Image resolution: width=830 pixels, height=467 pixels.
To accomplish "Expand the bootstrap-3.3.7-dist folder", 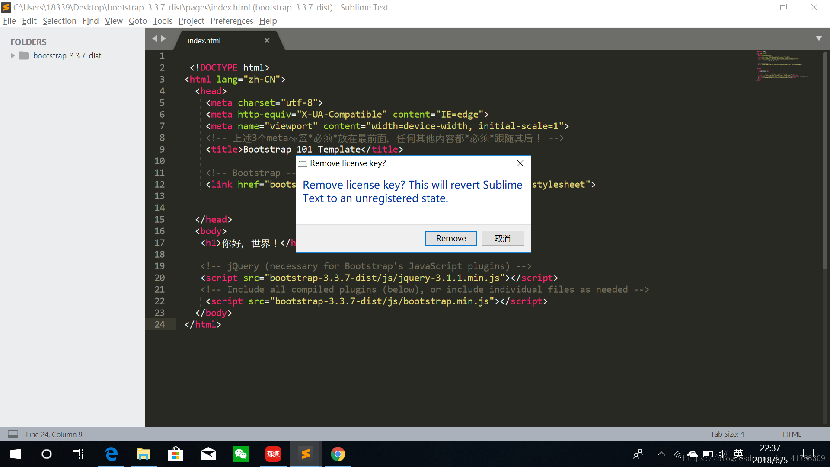I will click(x=13, y=55).
